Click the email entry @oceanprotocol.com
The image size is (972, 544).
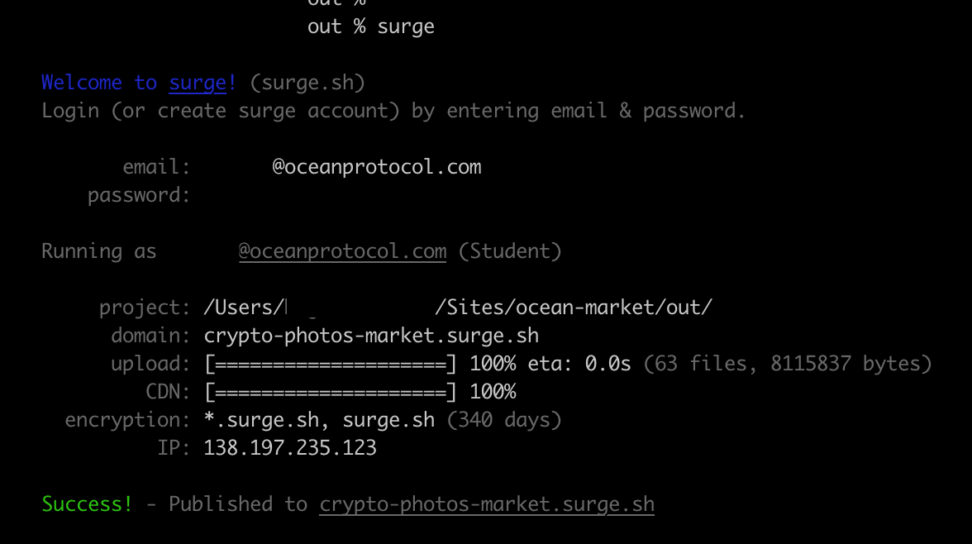coord(376,167)
